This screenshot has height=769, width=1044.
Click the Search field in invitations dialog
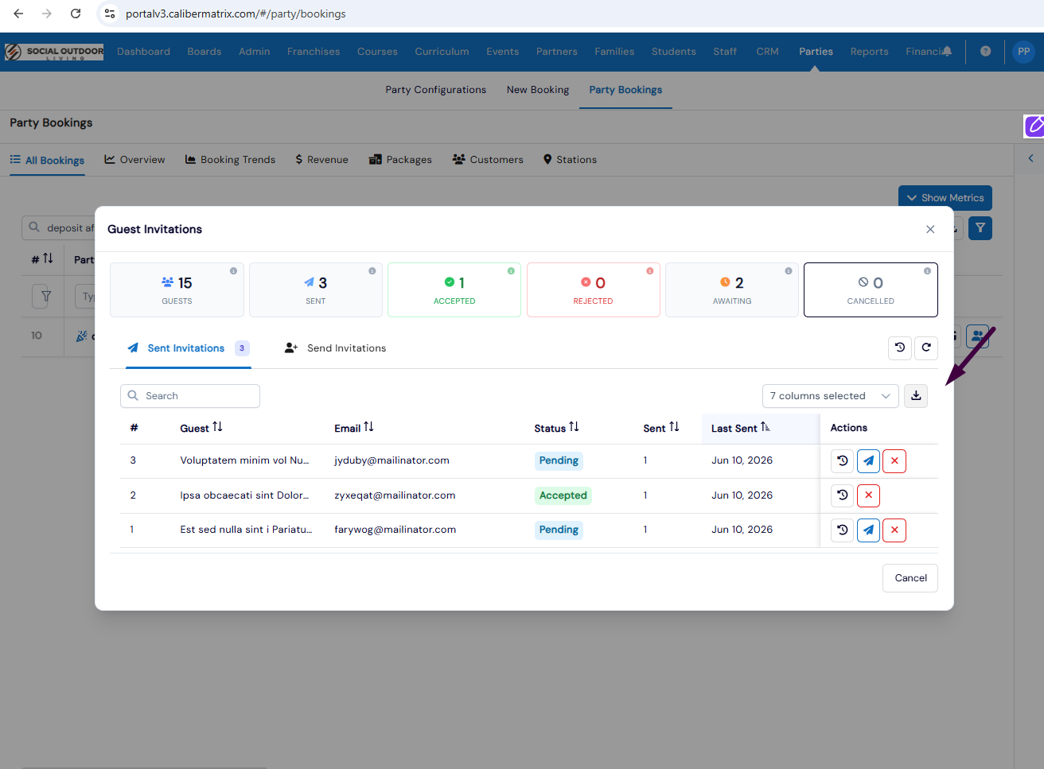tap(190, 396)
